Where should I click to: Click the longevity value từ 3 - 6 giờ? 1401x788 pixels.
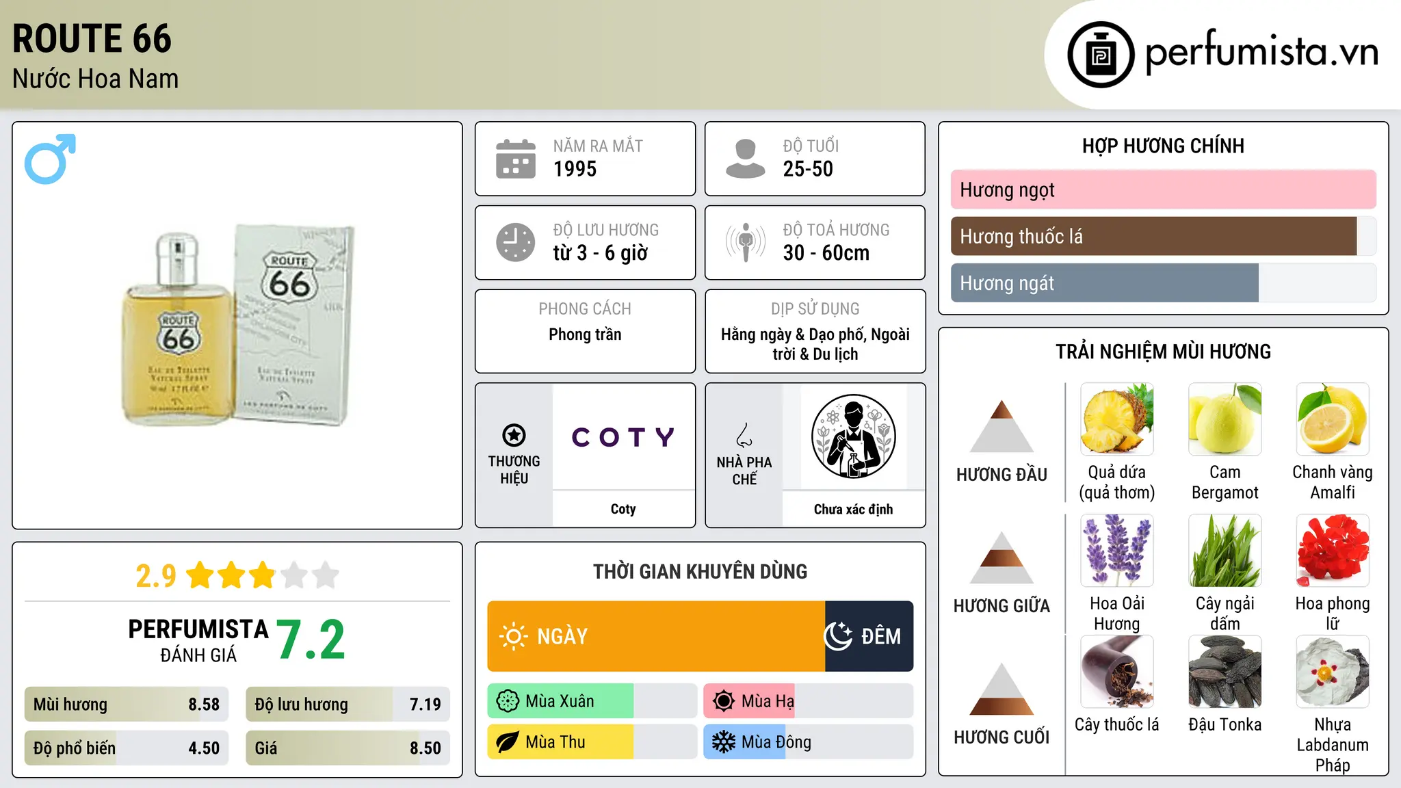coord(600,253)
